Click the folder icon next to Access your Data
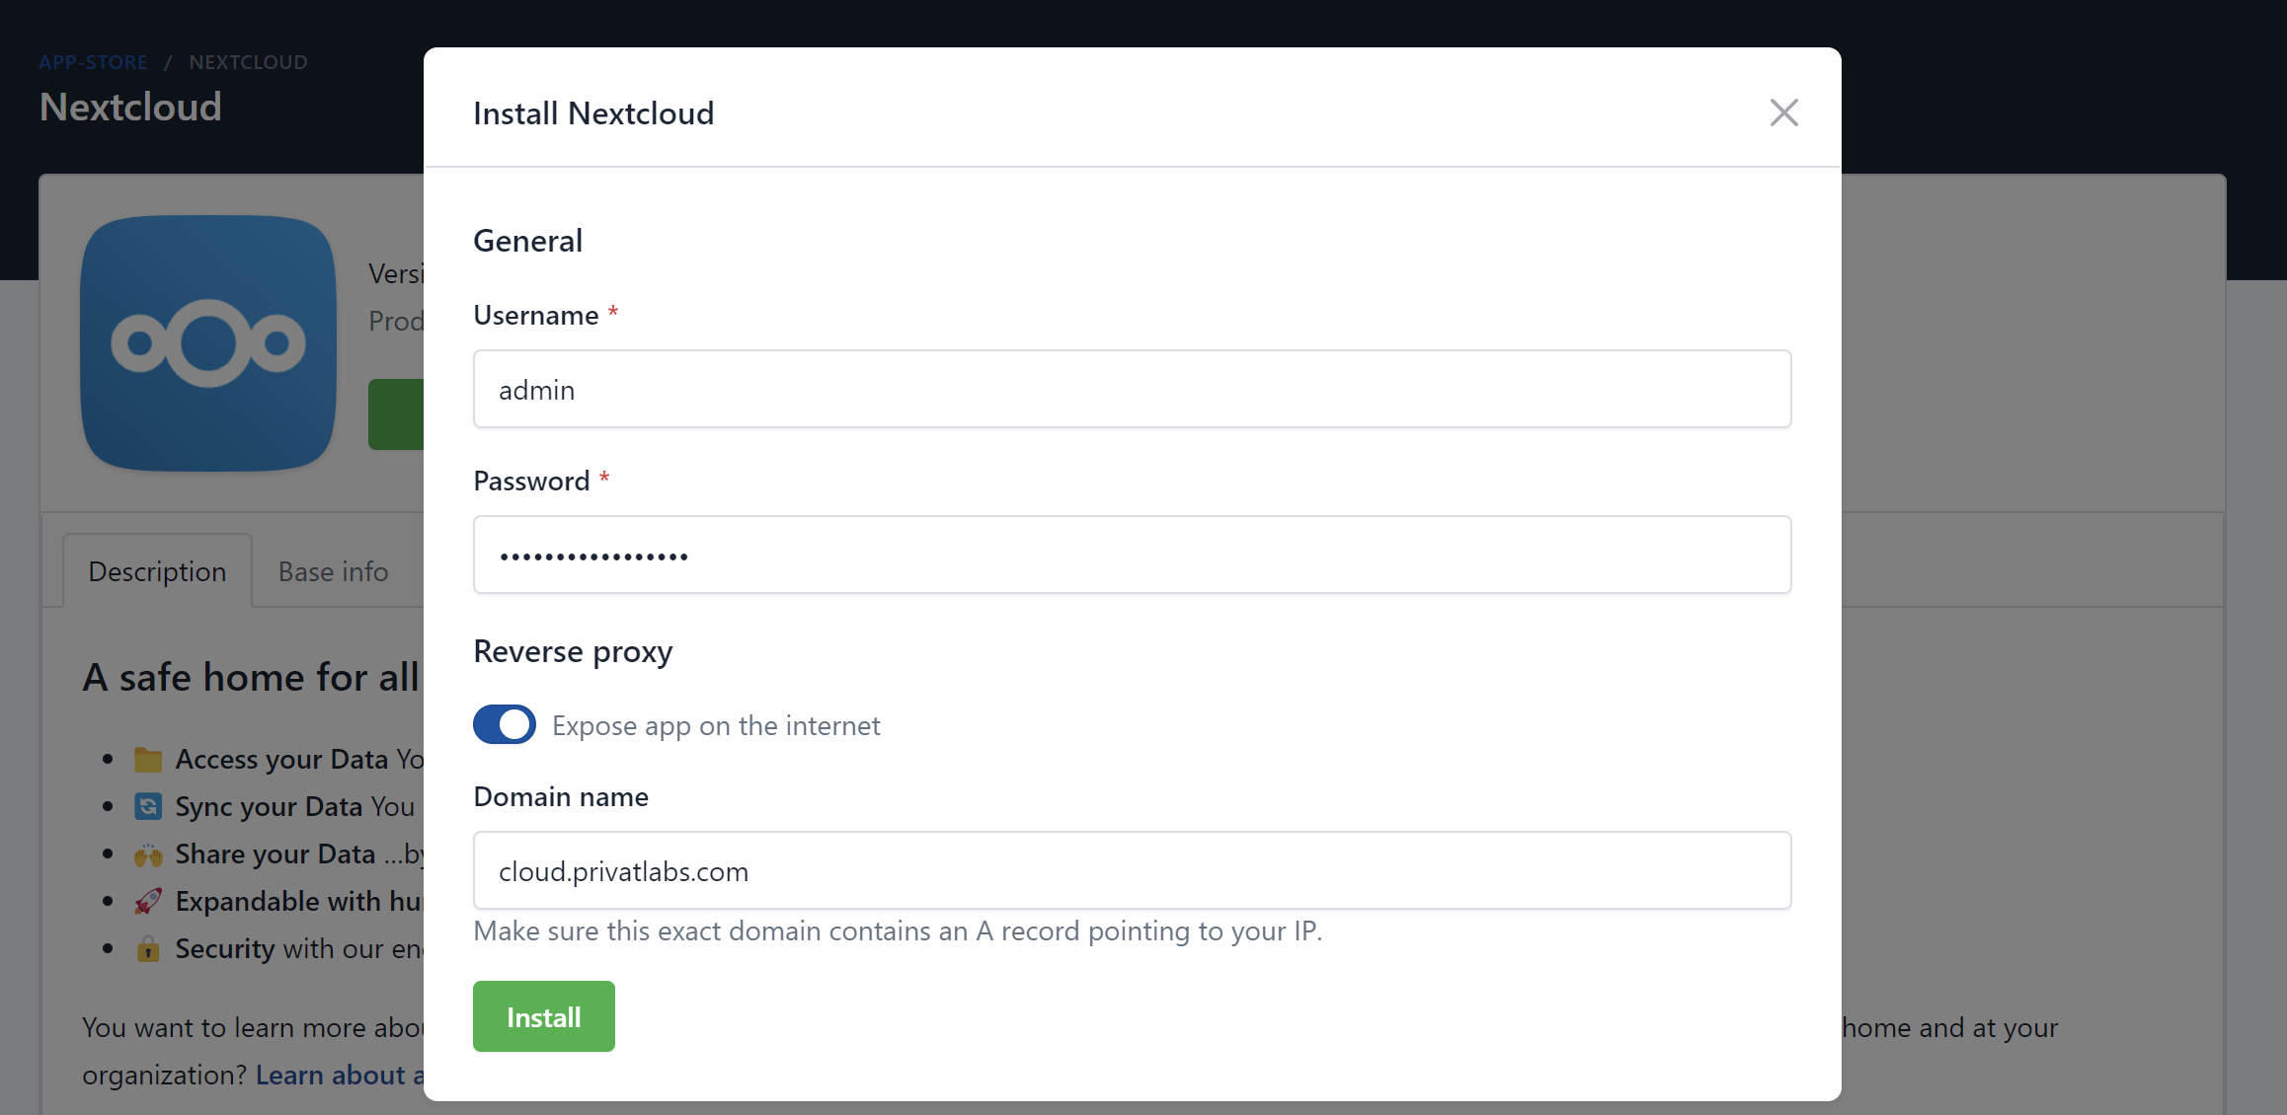 click(x=148, y=758)
